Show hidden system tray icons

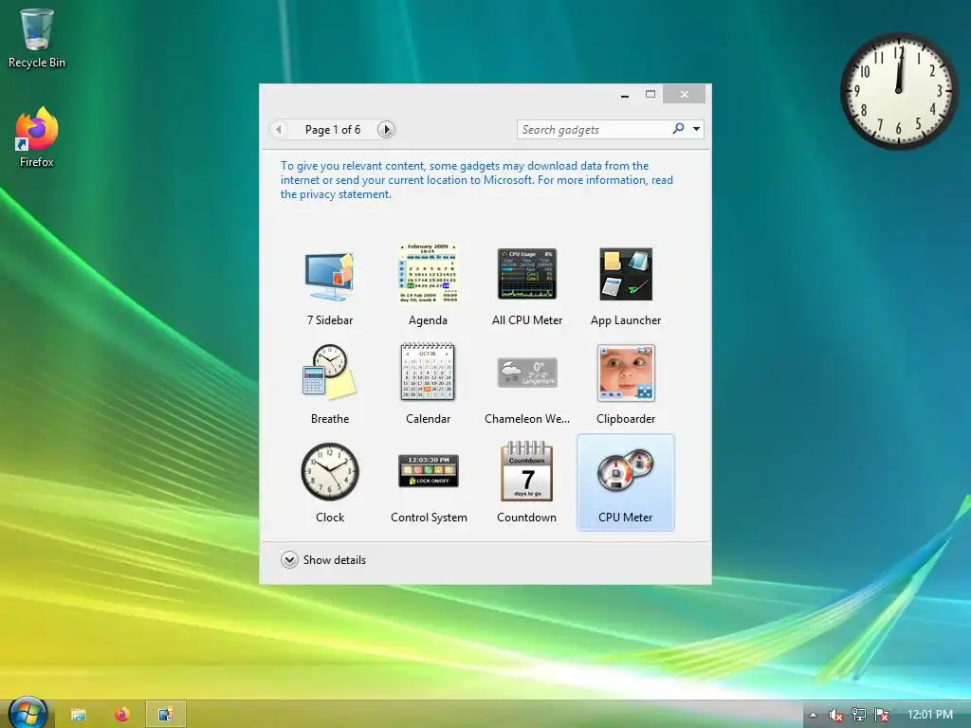[813, 715]
